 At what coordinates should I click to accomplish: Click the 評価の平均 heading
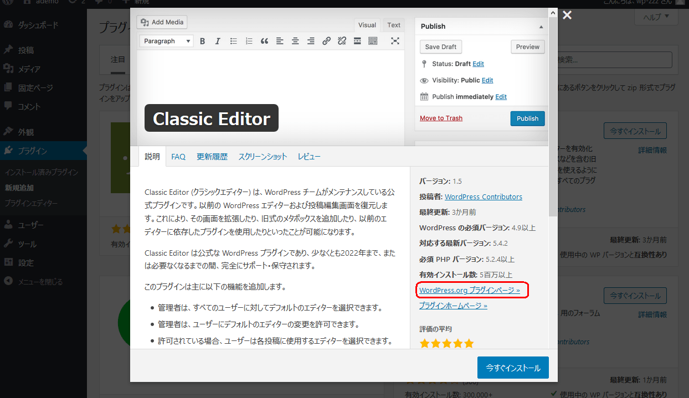coord(435,329)
